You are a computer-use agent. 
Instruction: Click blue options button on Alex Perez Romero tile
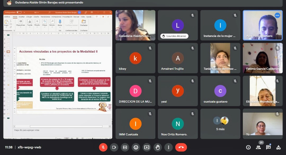tap(277, 15)
